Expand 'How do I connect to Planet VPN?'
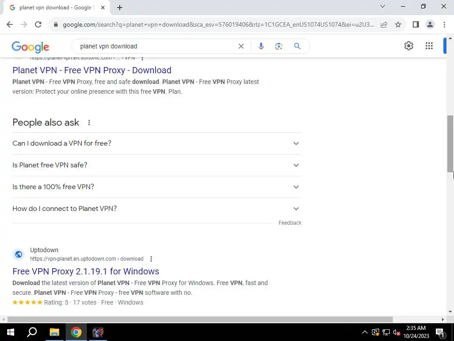Viewport: 454px width, 341px height. 157,209
